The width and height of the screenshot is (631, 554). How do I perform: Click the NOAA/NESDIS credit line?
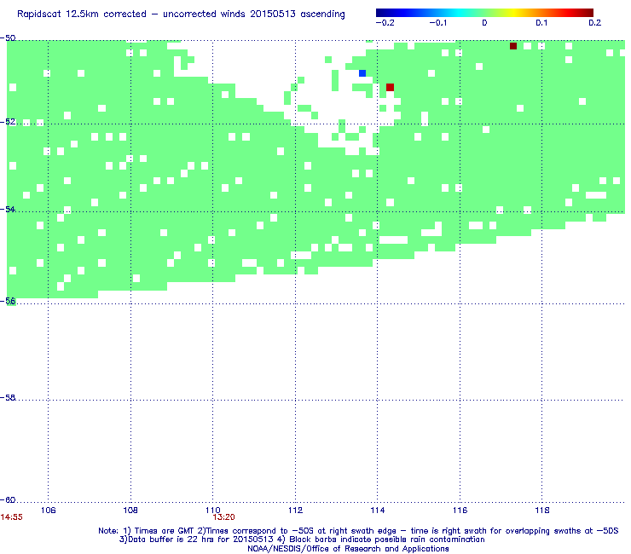click(x=348, y=549)
